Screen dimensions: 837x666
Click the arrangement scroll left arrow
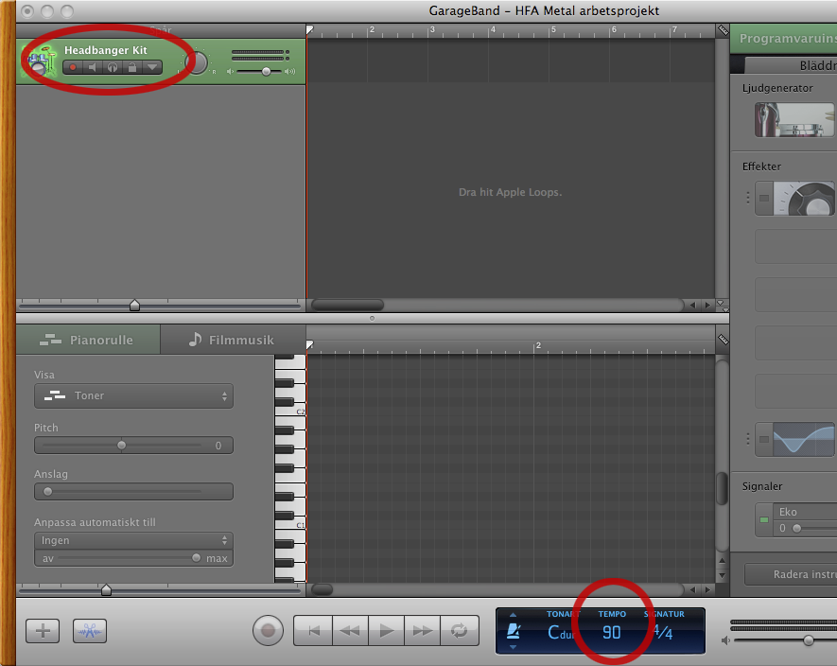(x=693, y=305)
